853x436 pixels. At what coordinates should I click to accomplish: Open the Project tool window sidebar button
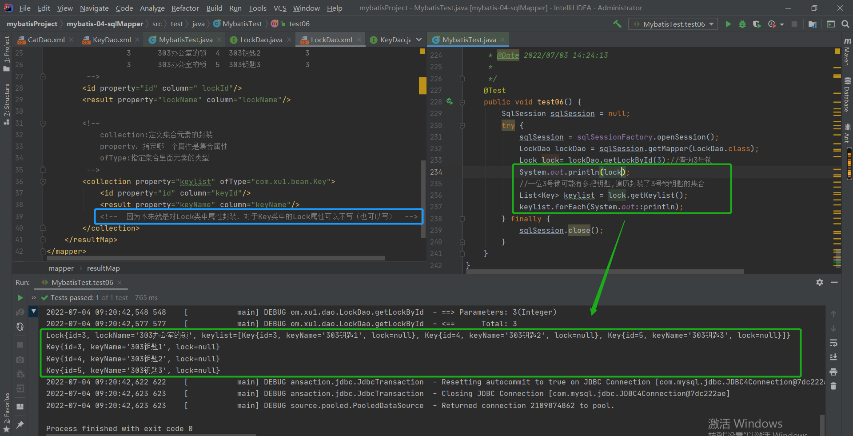pyautogui.click(x=6, y=53)
